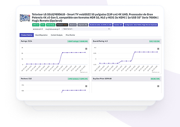Open the Overall Rating chart menu icon
Viewport: 180px width, 127px height.
click(x=158, y=49)
